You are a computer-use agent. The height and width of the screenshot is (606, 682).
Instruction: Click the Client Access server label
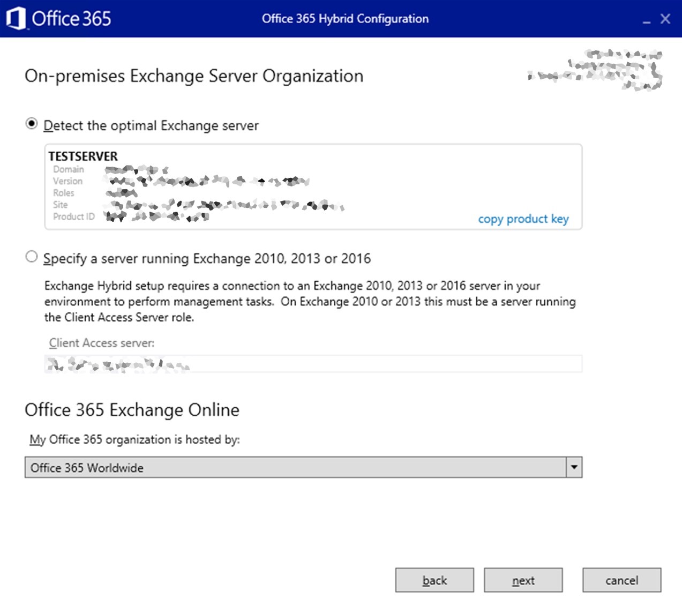102,343
